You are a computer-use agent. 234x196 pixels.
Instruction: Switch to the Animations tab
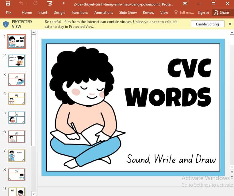pyautogui.click(x=104, y=13)
